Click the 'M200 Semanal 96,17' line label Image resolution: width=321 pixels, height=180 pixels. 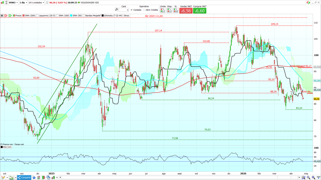[x=301, y=66]
